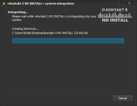Click the separator line above Cancel
Image resolution: width=137 pixels, height=106 pixels.
point(68,92)
